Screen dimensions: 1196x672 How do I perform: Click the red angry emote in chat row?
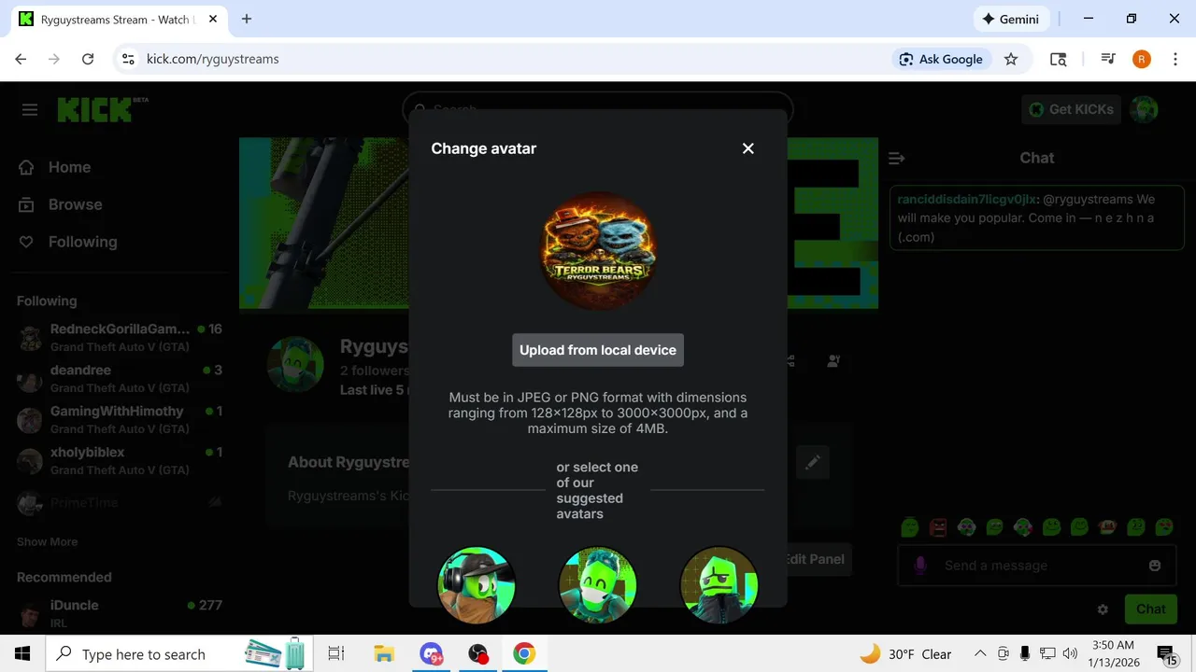[938, 527]
